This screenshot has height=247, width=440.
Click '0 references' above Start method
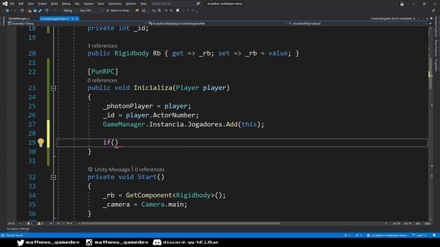(150, 169)
